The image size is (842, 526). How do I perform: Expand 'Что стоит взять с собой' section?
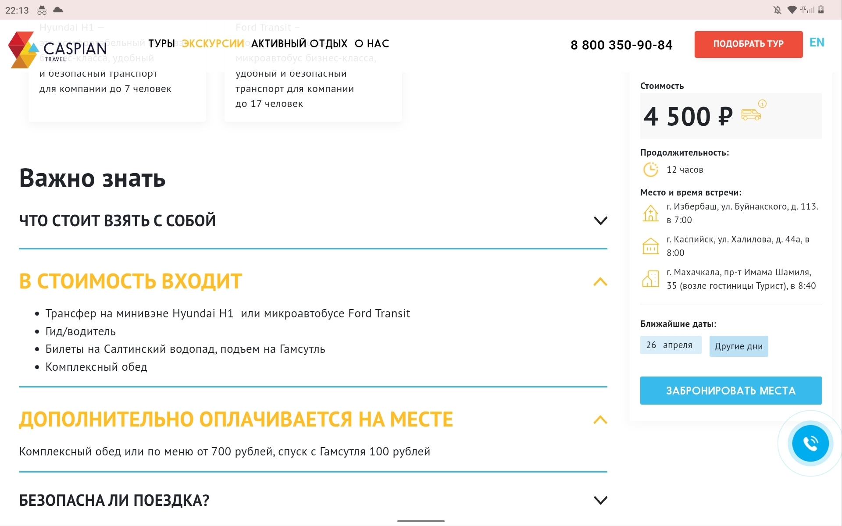pos(600,220)
